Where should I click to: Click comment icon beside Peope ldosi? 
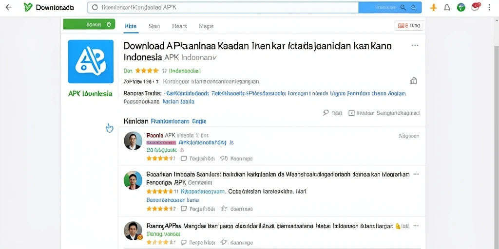coord(184,243)
